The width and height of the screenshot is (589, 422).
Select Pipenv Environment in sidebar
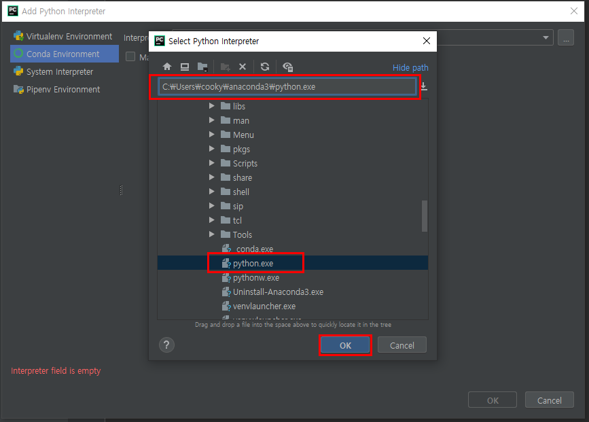click(65, 89)
